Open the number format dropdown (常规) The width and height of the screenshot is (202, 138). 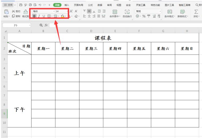click(160, 11)
